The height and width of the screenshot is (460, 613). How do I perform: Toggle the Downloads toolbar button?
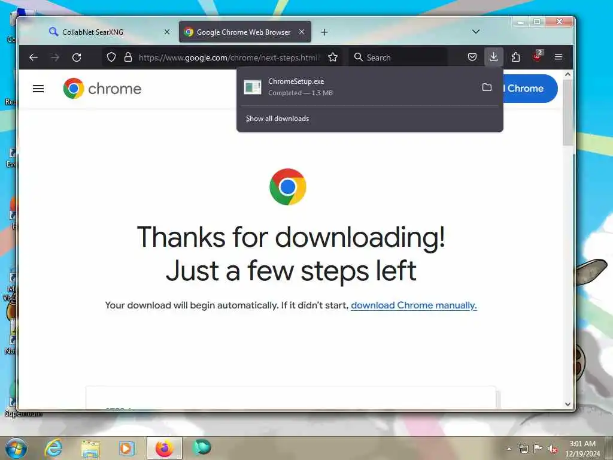pyautogui.click(x=494, y=57)
